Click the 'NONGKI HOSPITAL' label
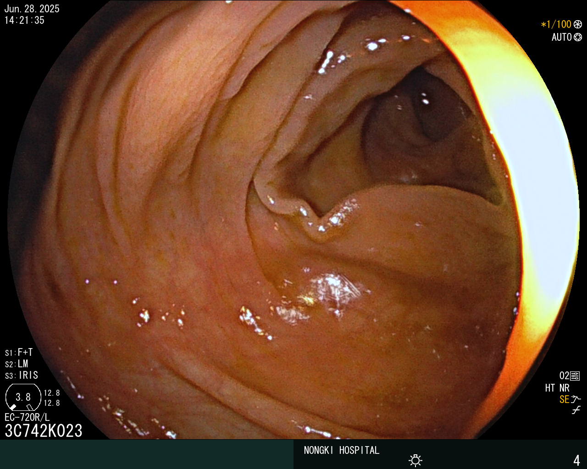The image size is (587, 469). (342, 450)
